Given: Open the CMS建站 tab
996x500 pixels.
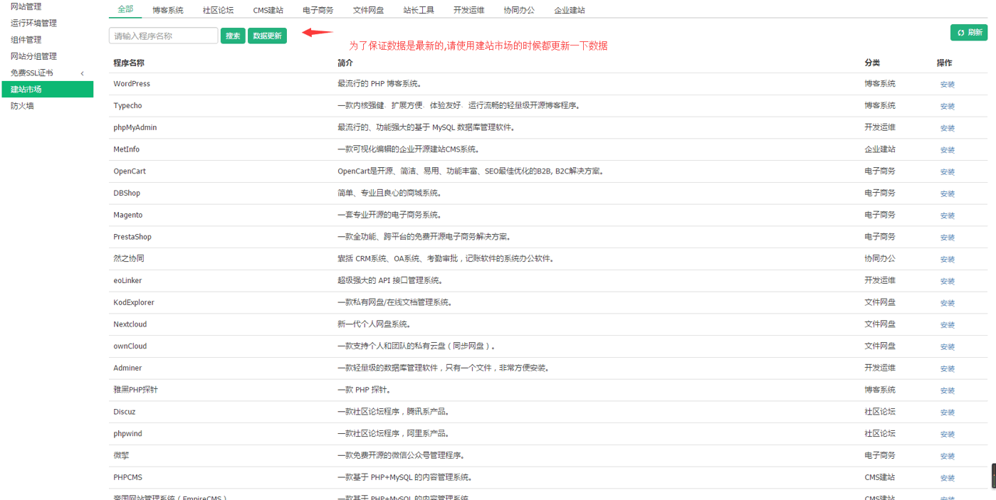Looking at the screenshot, I should pos(268,10).
